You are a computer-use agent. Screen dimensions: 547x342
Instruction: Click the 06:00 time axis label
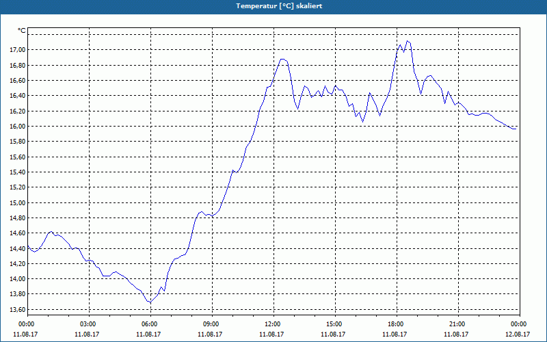[150, 324]
